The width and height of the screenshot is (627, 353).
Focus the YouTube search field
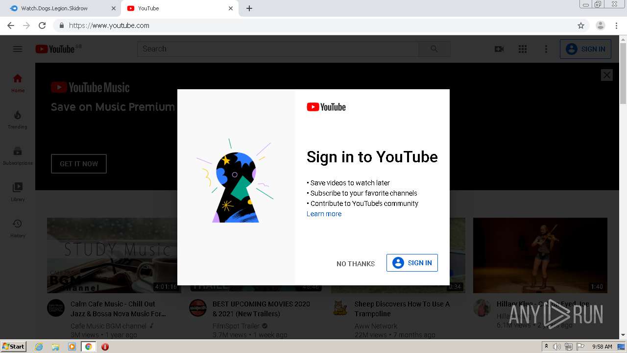click(x=278, y=49)
